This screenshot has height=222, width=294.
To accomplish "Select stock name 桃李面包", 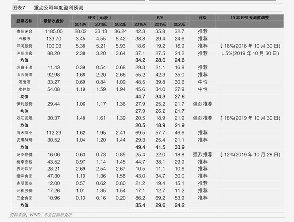I will (24, 162).
